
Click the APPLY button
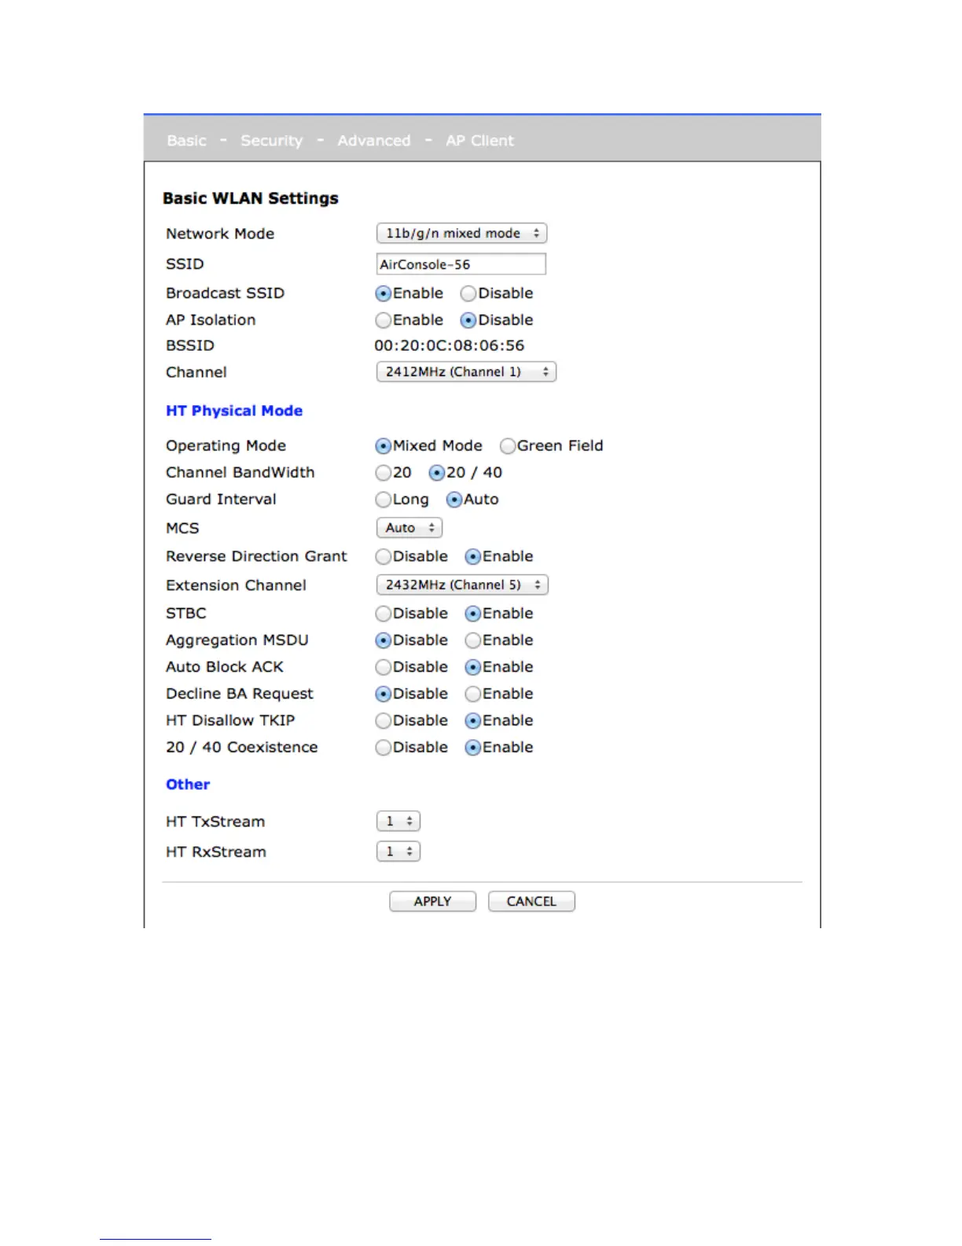(x=433, y=901)
